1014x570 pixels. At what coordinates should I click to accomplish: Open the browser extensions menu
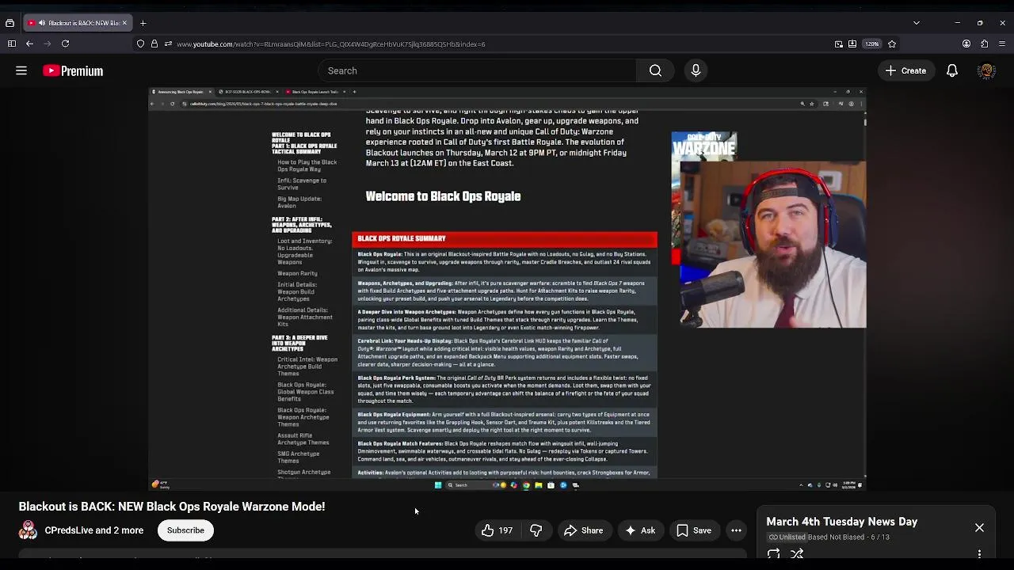tap(985, 44)
